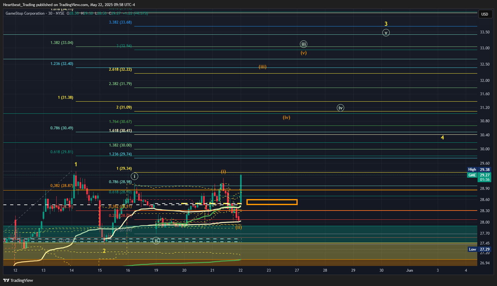The image size is (497, 286).
Task: Click the 32.00 price axis label
Action: (485, 81)
